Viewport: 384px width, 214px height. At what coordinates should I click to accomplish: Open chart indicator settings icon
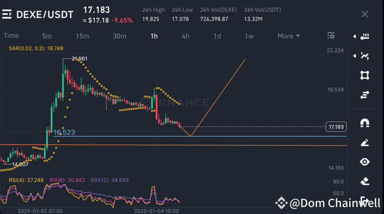tap(331, 36)
